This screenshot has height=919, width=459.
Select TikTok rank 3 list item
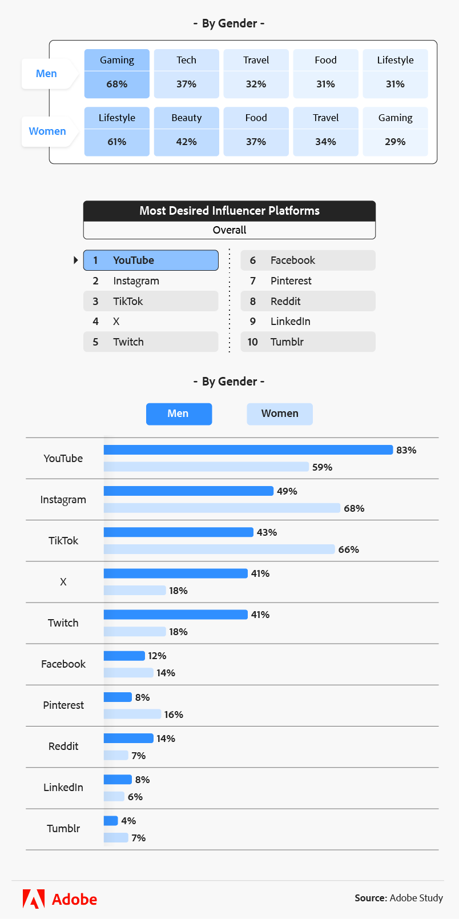pyautogui.click(x=151, y=301)
